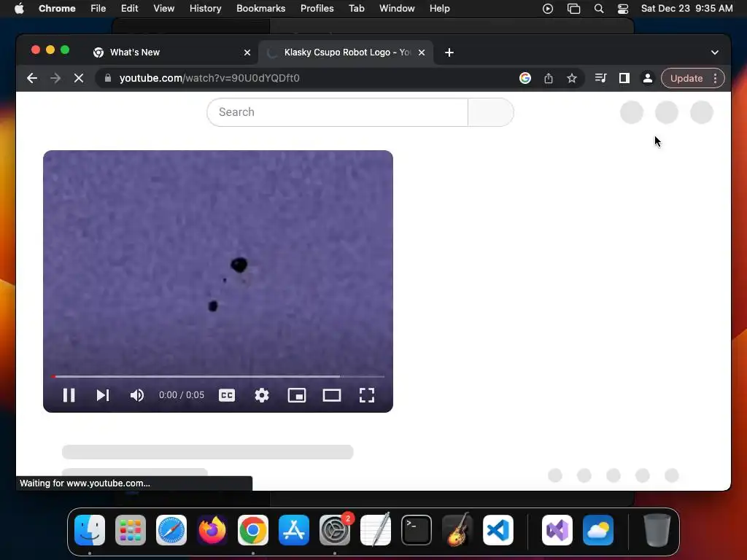747x560 pixels.
Task: Switch to theater mode
Action: click(332, 395)
